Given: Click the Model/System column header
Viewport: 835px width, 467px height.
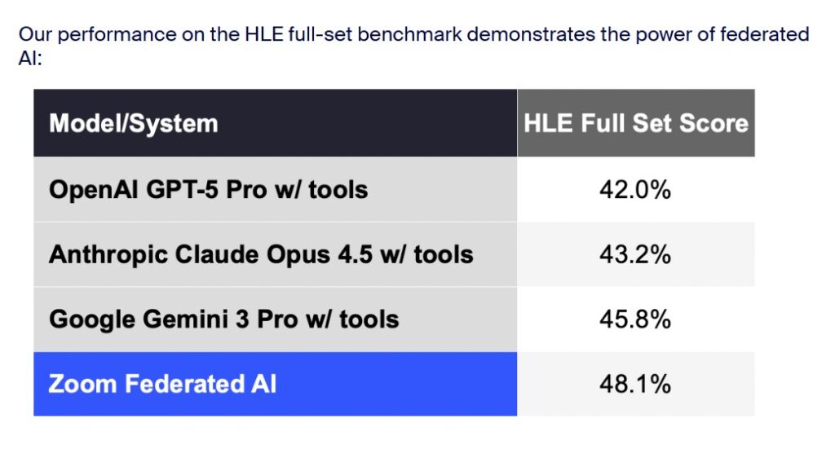Looking at the screenshot, I should point(134,123).
